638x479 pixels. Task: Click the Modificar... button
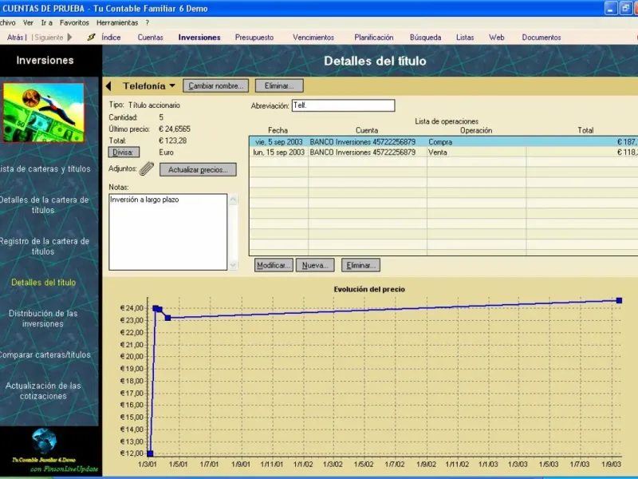(274, 266)
